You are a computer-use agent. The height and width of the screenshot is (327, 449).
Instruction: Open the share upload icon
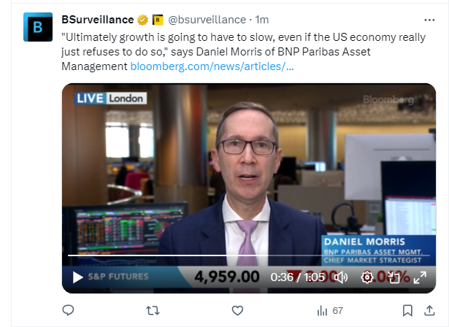(x=429, y=310)
